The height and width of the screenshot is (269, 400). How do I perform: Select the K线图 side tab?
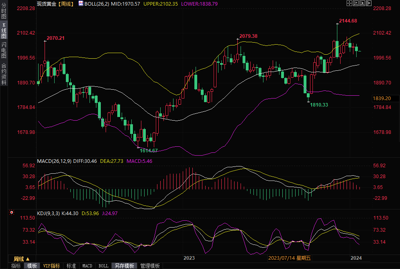(4, 31)
